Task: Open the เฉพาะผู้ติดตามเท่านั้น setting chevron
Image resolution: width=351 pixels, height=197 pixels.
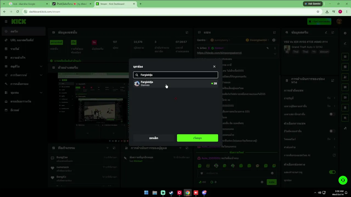Action: (x=334, y=106)
